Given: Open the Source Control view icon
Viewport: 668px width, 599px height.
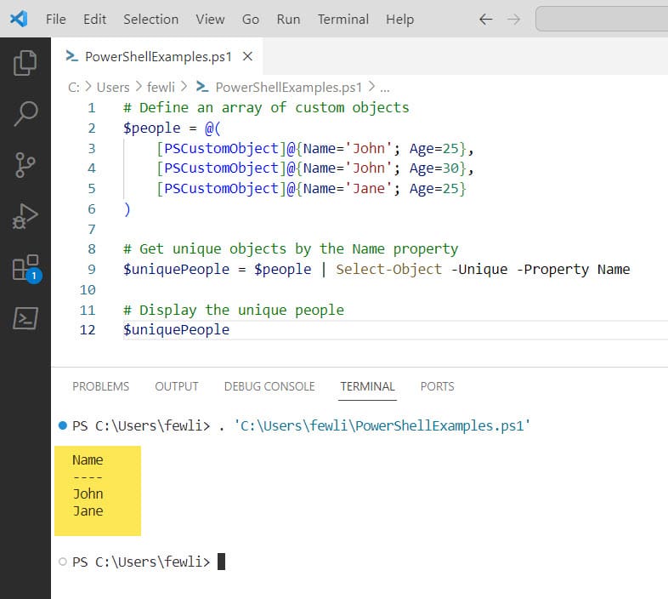Looking at the screenshot, I should pyautogui.click(x=25, y=165).
